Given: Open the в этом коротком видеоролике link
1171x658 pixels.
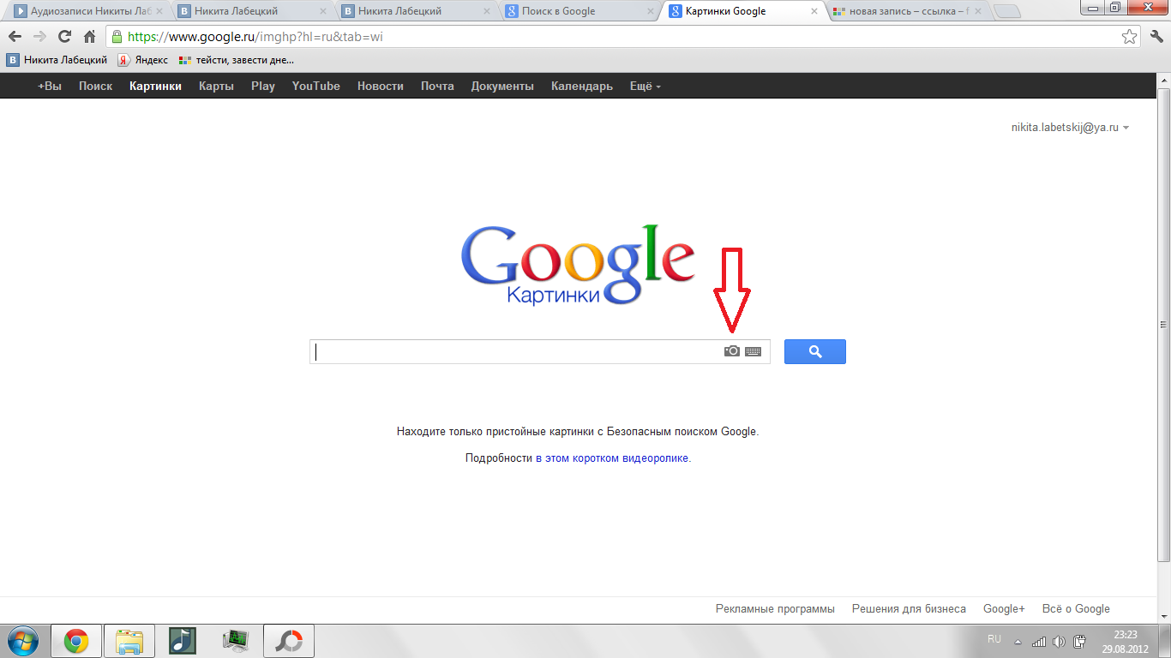Looking at the screenshot, I should (612, 458).
